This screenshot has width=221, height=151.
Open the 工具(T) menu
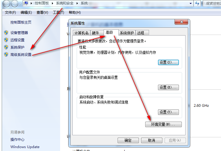58,13
